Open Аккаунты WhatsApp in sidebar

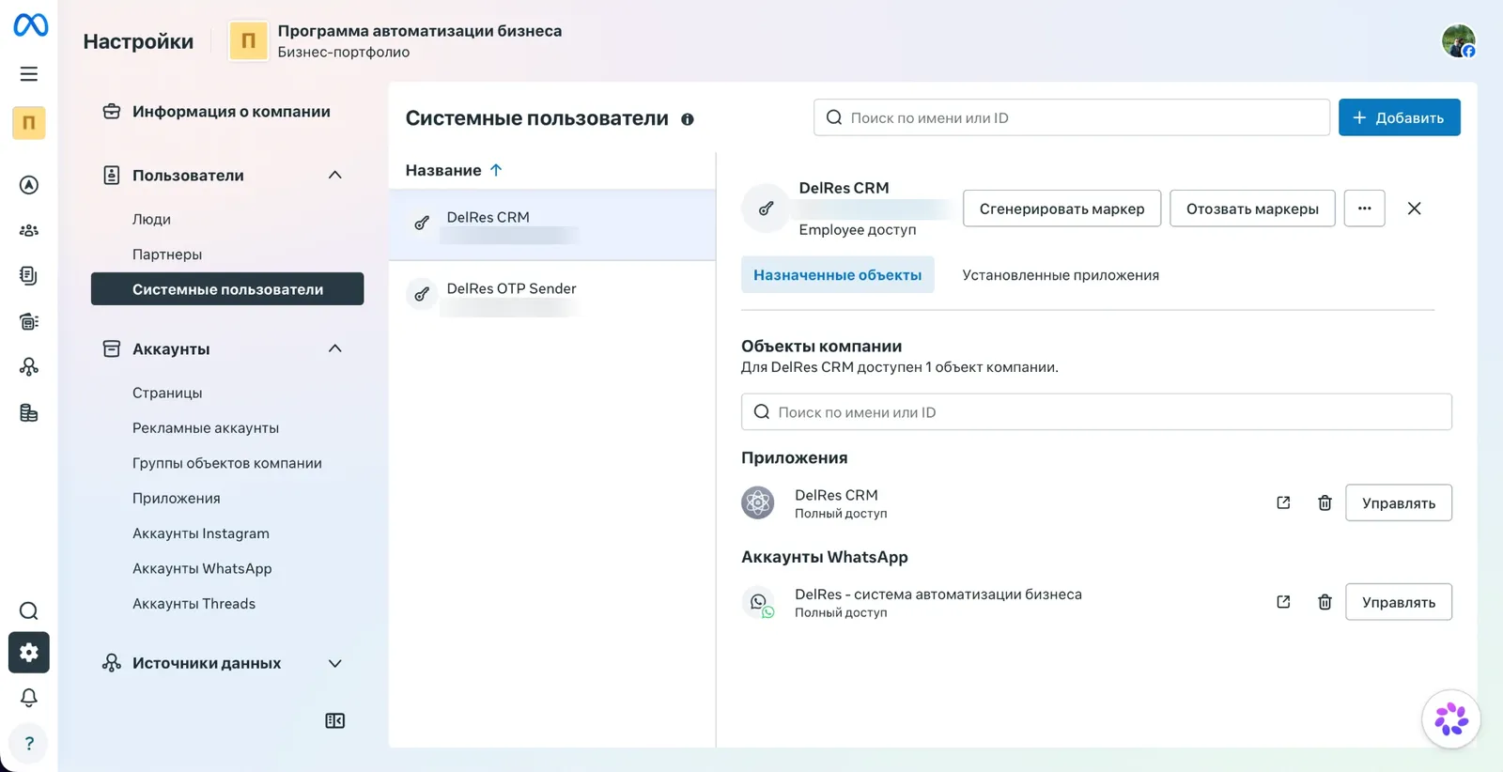coord(202,568)
